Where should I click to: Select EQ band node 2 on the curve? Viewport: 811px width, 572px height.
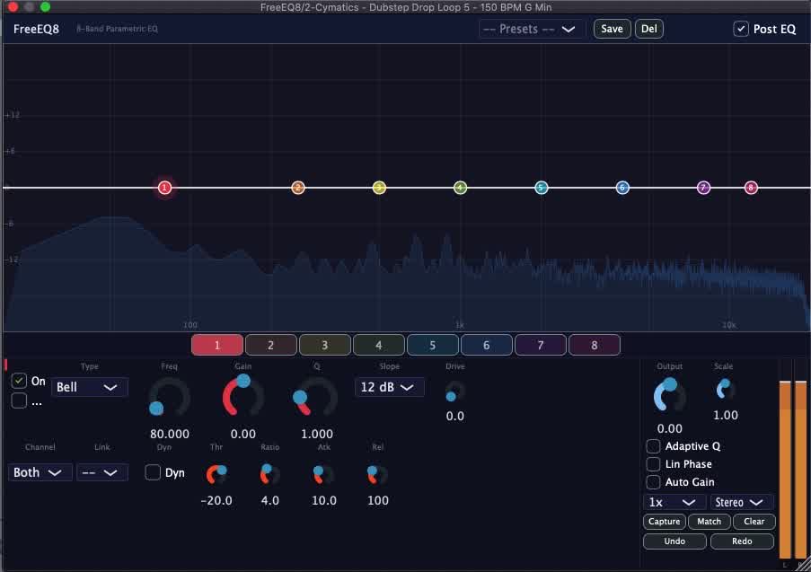pos(298,188)
